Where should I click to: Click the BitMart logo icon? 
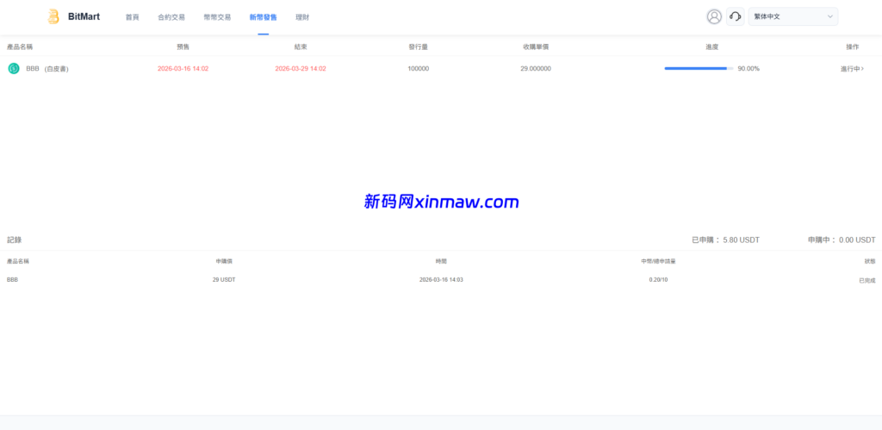point(53,16)
